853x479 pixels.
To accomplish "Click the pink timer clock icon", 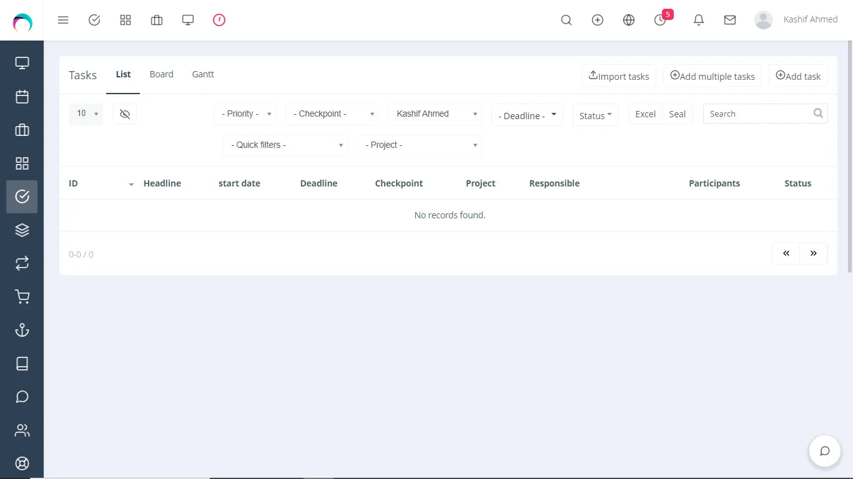I will pyautogui.click(x=219, y=20).
